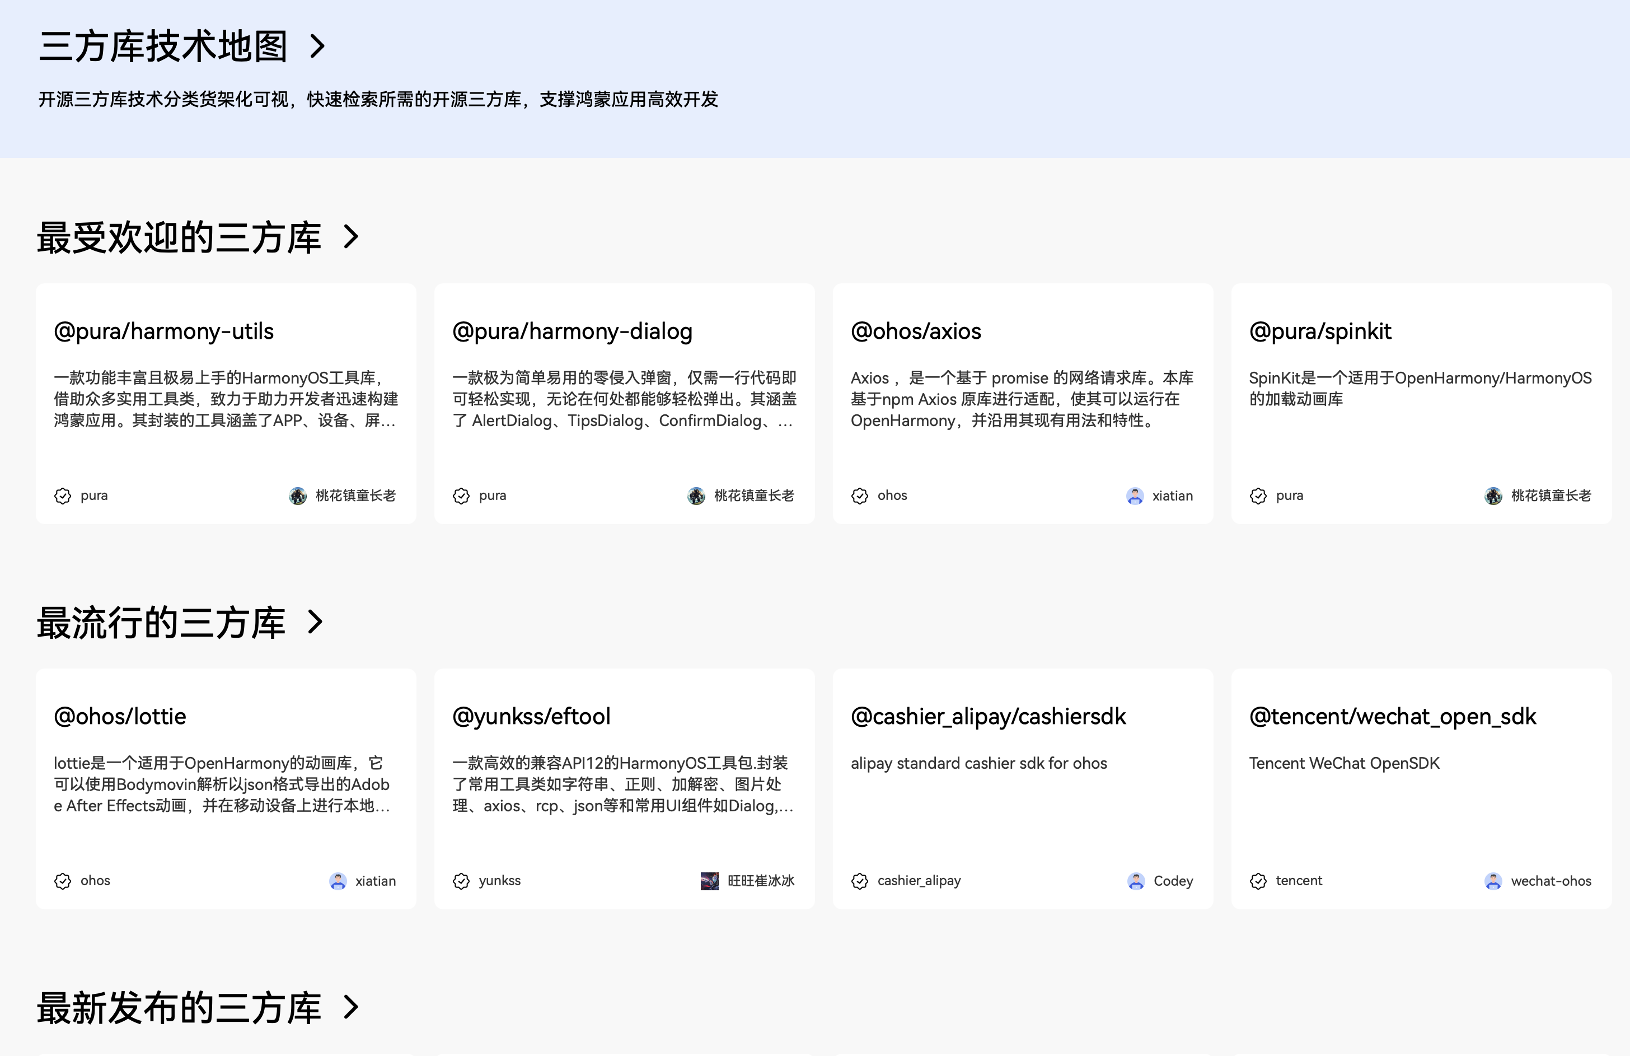Expand 最受欢迎的三方库 section chevron

coord(352,237)
